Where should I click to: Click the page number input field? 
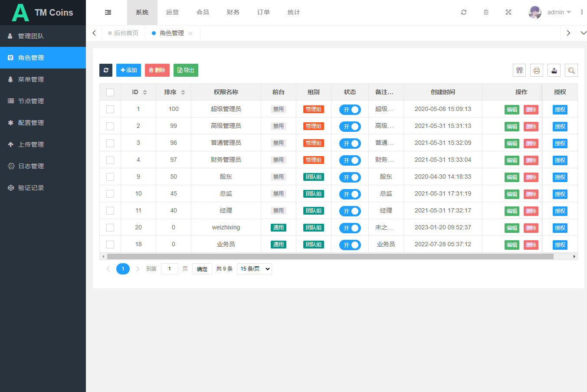[169, 269]
